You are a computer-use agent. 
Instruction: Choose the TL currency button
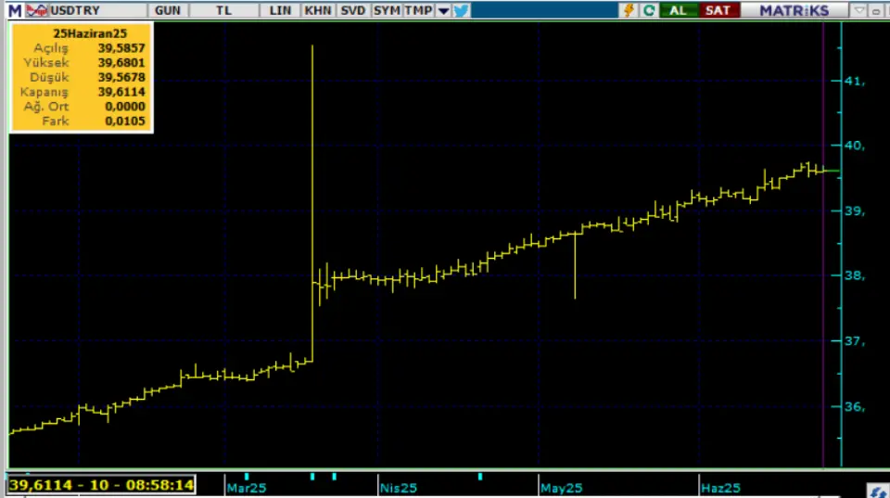(x=223, y=10)
